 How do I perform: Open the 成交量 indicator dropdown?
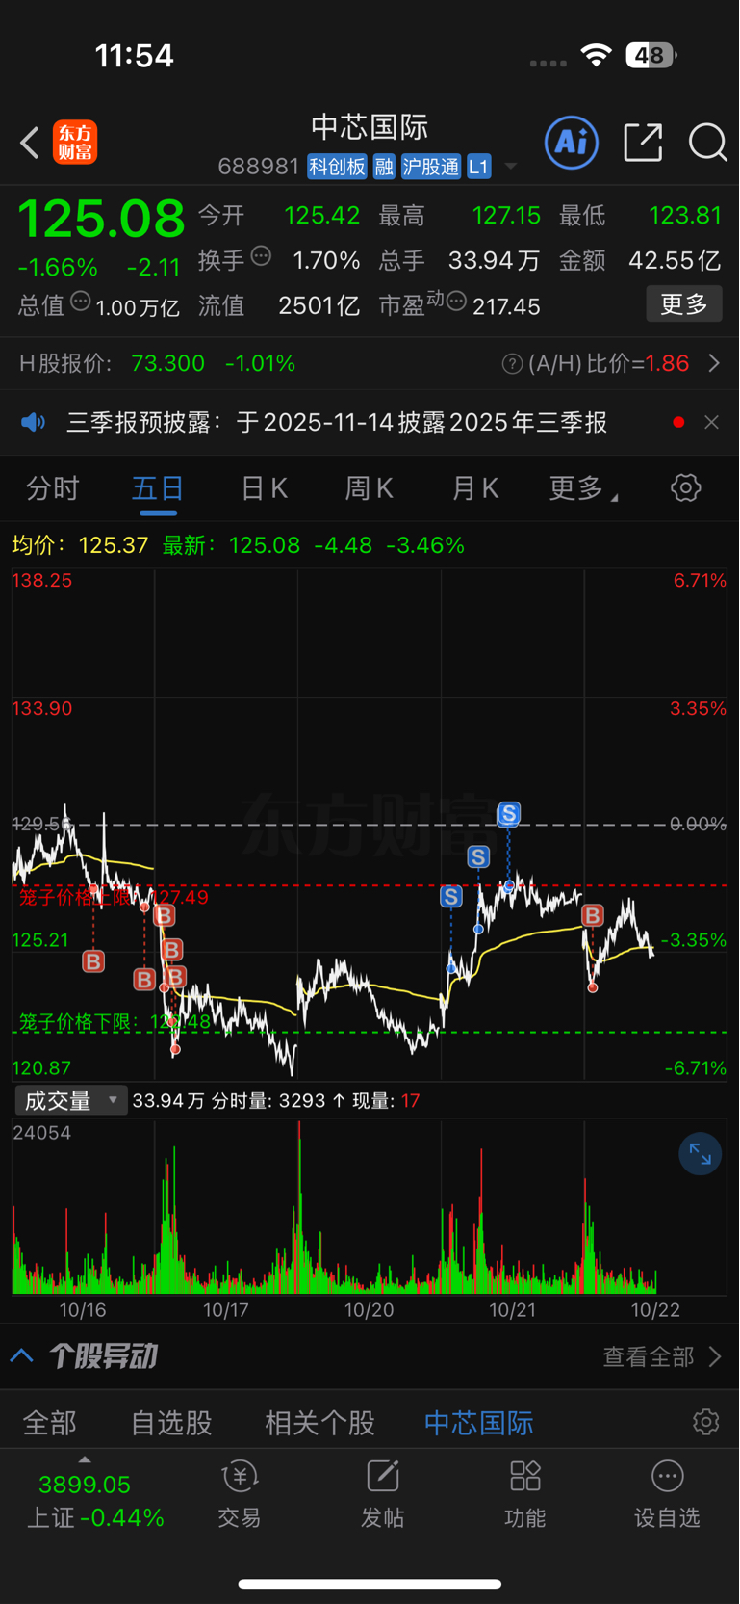71,1100
